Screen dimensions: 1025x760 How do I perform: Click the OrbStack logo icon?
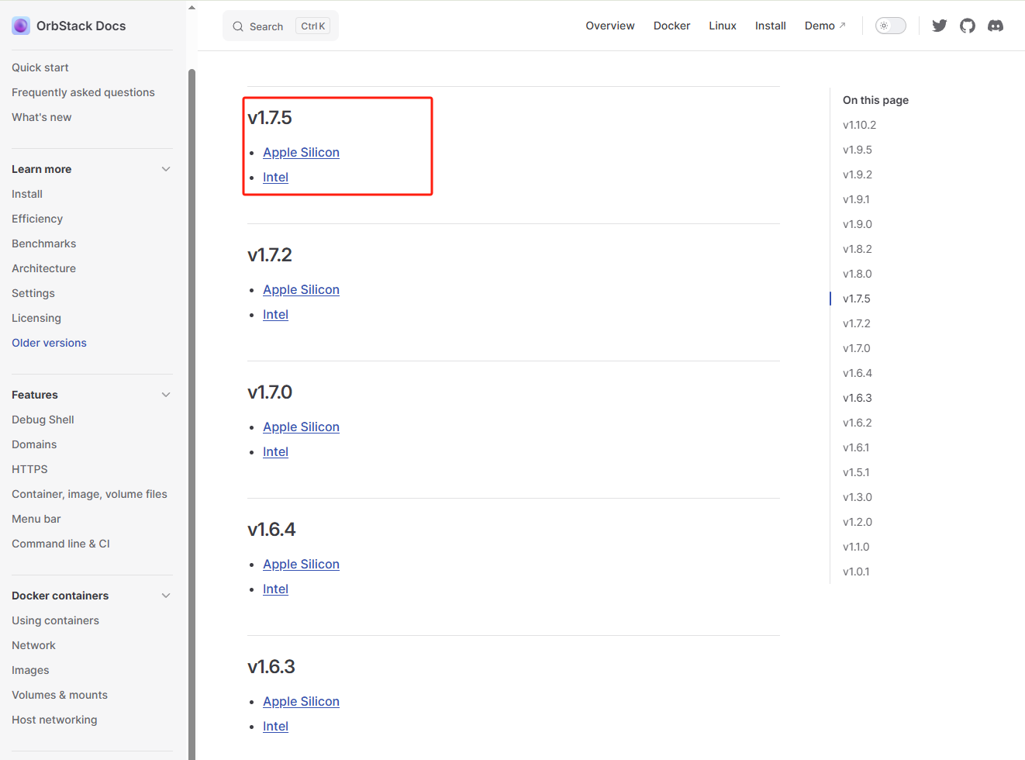point(21,26)
